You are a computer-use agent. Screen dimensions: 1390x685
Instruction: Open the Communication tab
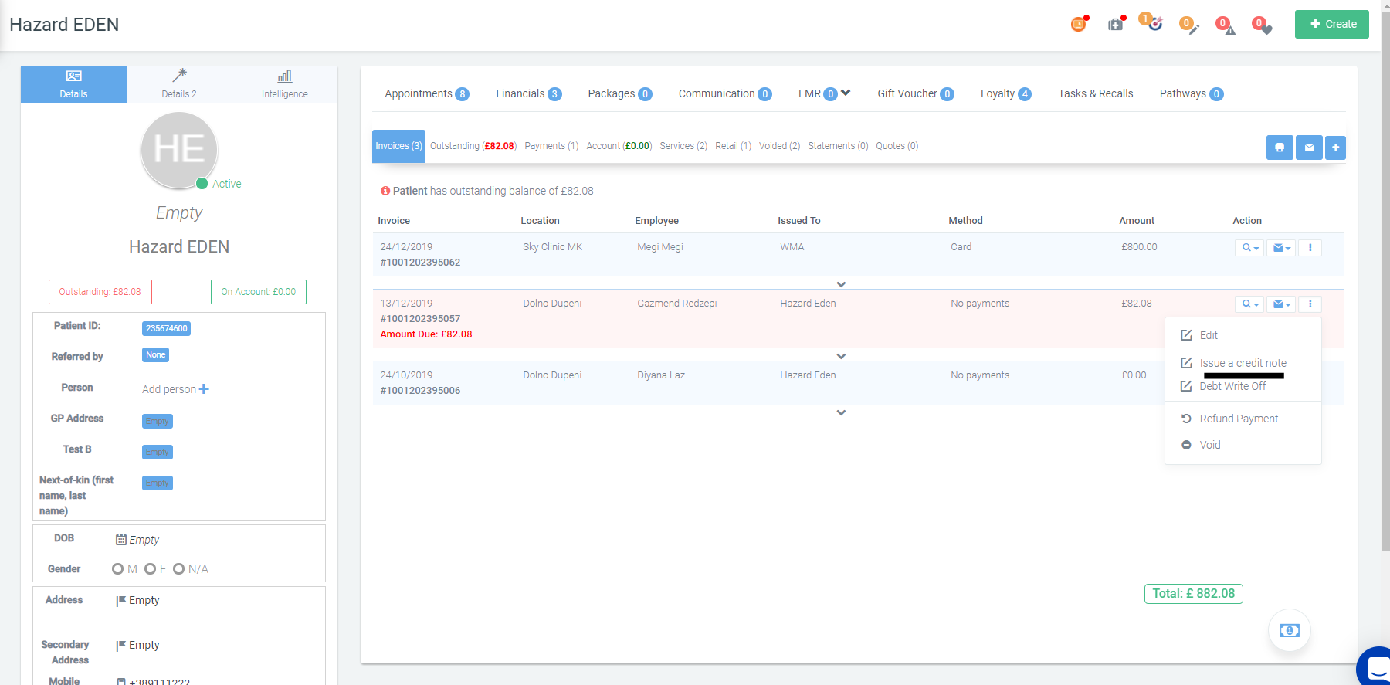724,93
